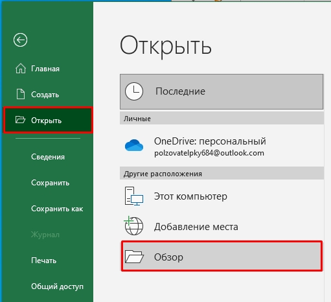Click the computer icon for Этот компьютер

pyautogui.click(x=134, y=196)
